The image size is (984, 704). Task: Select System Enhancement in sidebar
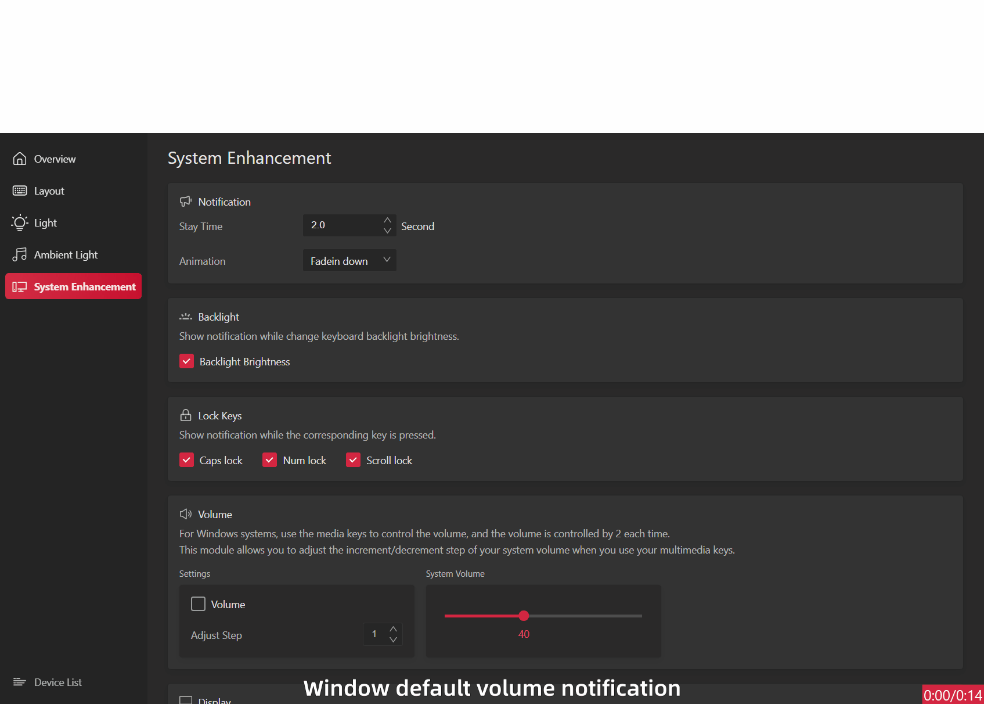click(73, 286)
